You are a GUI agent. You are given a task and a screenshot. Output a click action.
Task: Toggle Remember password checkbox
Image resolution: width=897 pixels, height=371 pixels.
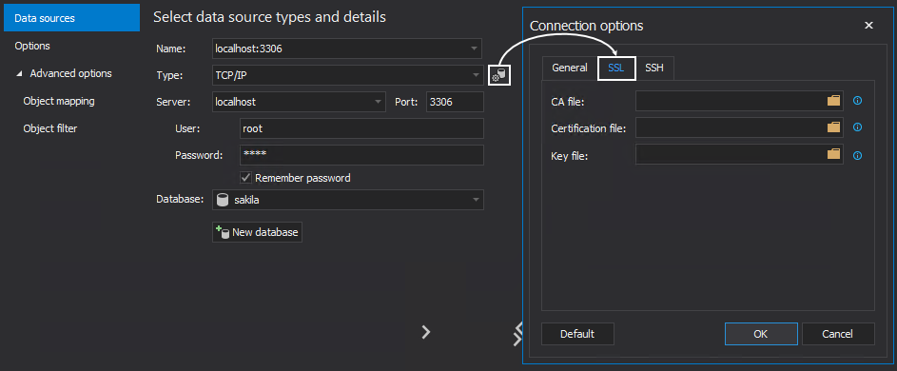[246, 178]
